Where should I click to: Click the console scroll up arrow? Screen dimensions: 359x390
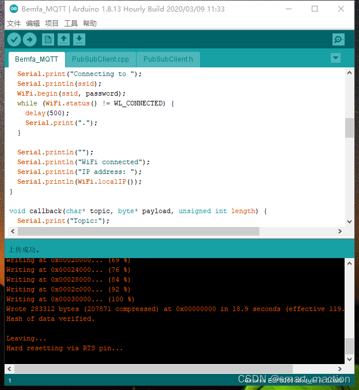click(349, 263)
